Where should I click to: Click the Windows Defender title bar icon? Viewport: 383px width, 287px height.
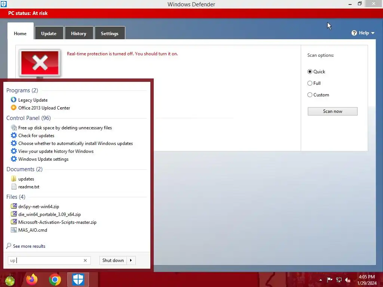(x=4, y=4)
